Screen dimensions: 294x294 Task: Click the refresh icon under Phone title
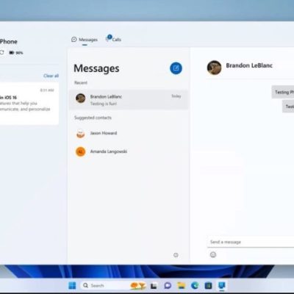tap(2, 52)
